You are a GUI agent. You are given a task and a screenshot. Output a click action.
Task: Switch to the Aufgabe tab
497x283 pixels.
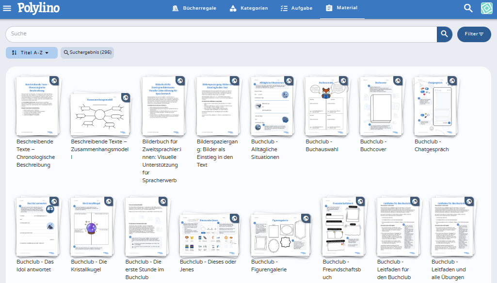coord(296,8)
